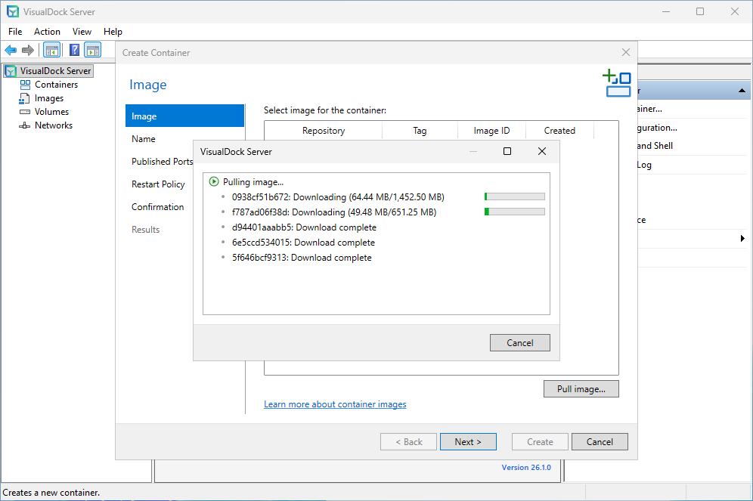Click the back arrow toolbar icon
The image size is (753, 501).
pyautogui.click(x=11, y=50)
